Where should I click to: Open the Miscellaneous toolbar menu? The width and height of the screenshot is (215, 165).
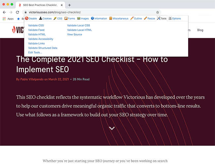pyautogui.click(x=119, y=18)
